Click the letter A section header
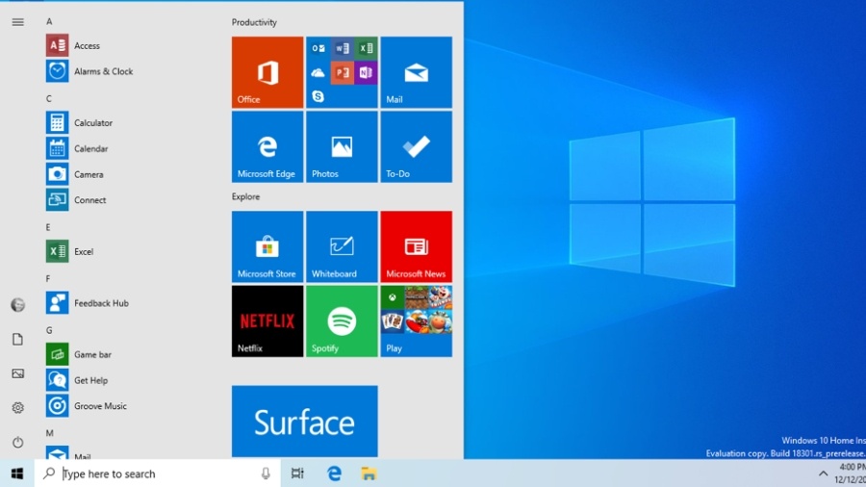The height and width of the screenshot is (487, 866). [49, 21]
